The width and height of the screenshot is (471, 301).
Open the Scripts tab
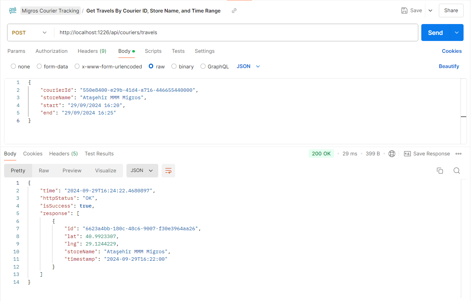pos(153,51)
